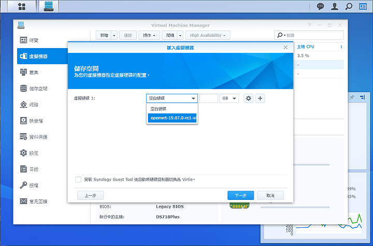Open the widgets panel icon

[x=363, y=6]
